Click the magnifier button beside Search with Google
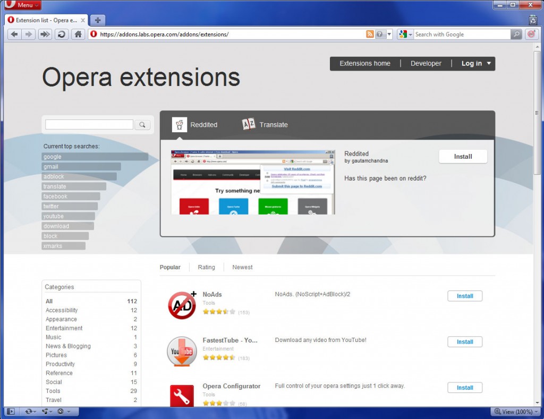This screenshot has width=544, height=419. point(516,35)
